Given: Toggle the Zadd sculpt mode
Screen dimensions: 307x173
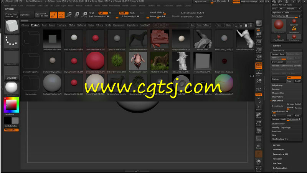Looking at the screenshot, I should (124, 13).
